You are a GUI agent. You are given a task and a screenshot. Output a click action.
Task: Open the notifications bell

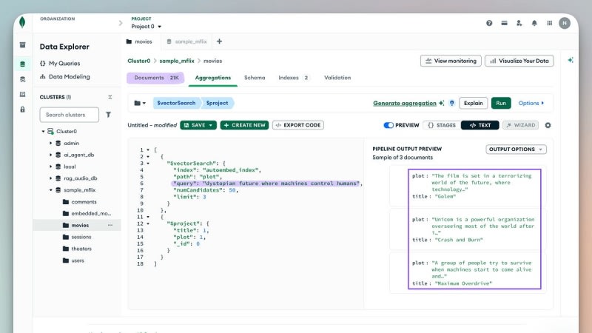534,23
